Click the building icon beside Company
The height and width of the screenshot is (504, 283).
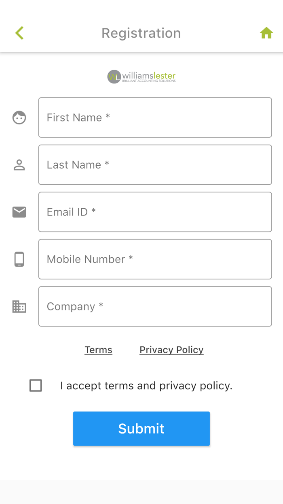point(19,306)
